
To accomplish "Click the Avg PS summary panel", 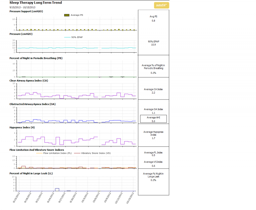I will 153,18.
